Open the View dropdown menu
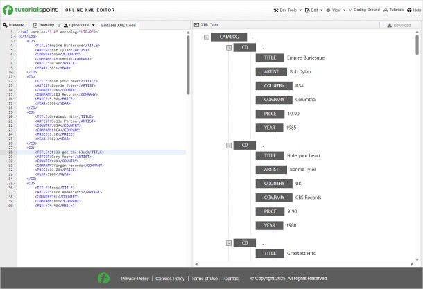 click(x=336, y=10)
